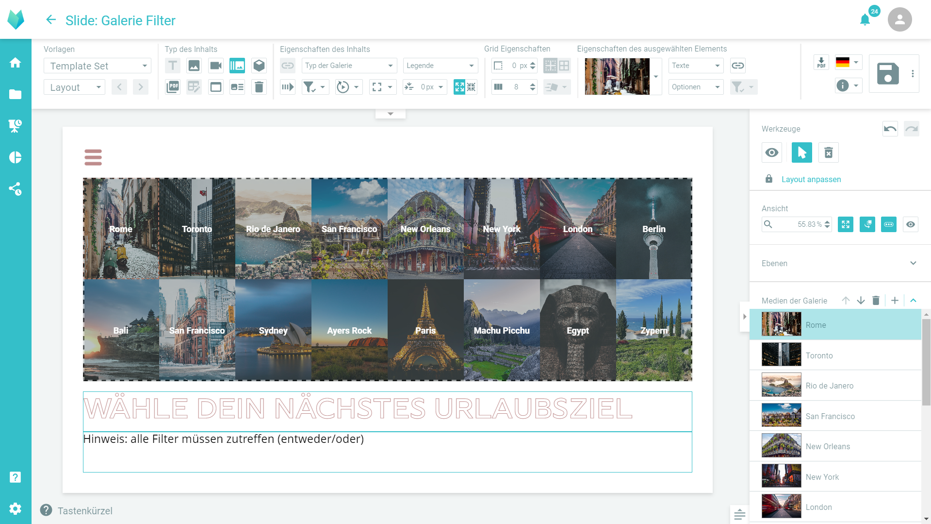Viewport: 931px width, 524px height.
Task: Open the three-dot save options menu
Action: 913,73
